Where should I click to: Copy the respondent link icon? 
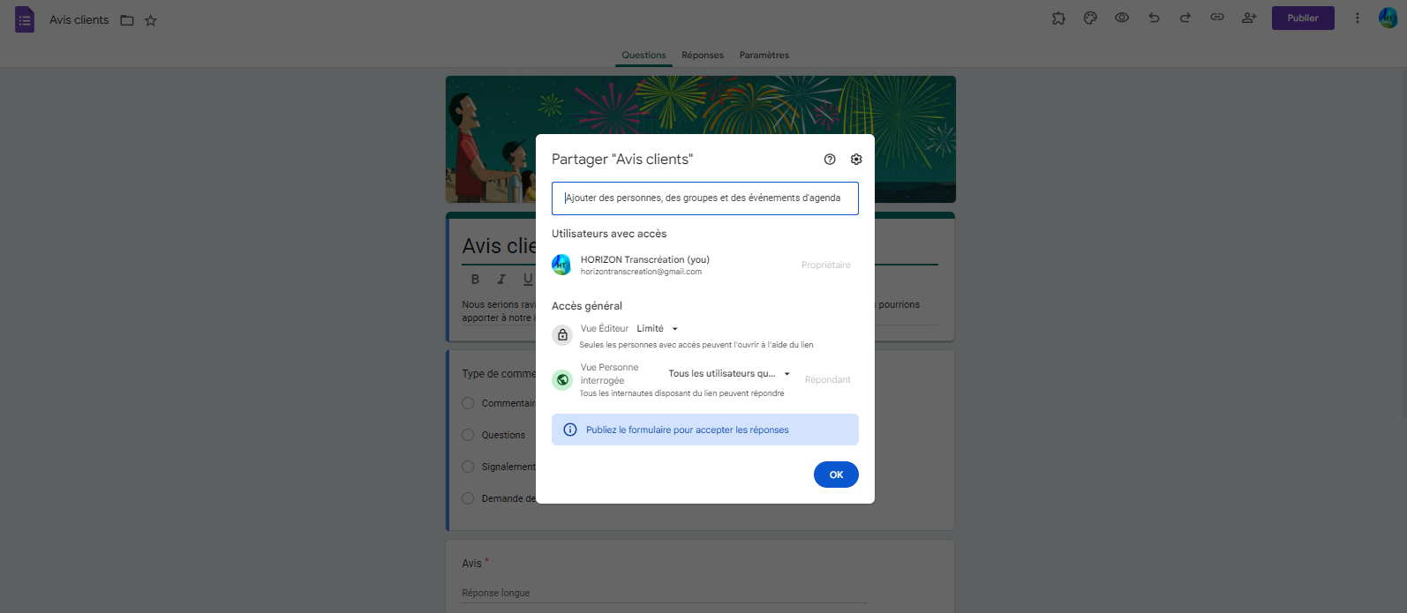point(1217,18)
